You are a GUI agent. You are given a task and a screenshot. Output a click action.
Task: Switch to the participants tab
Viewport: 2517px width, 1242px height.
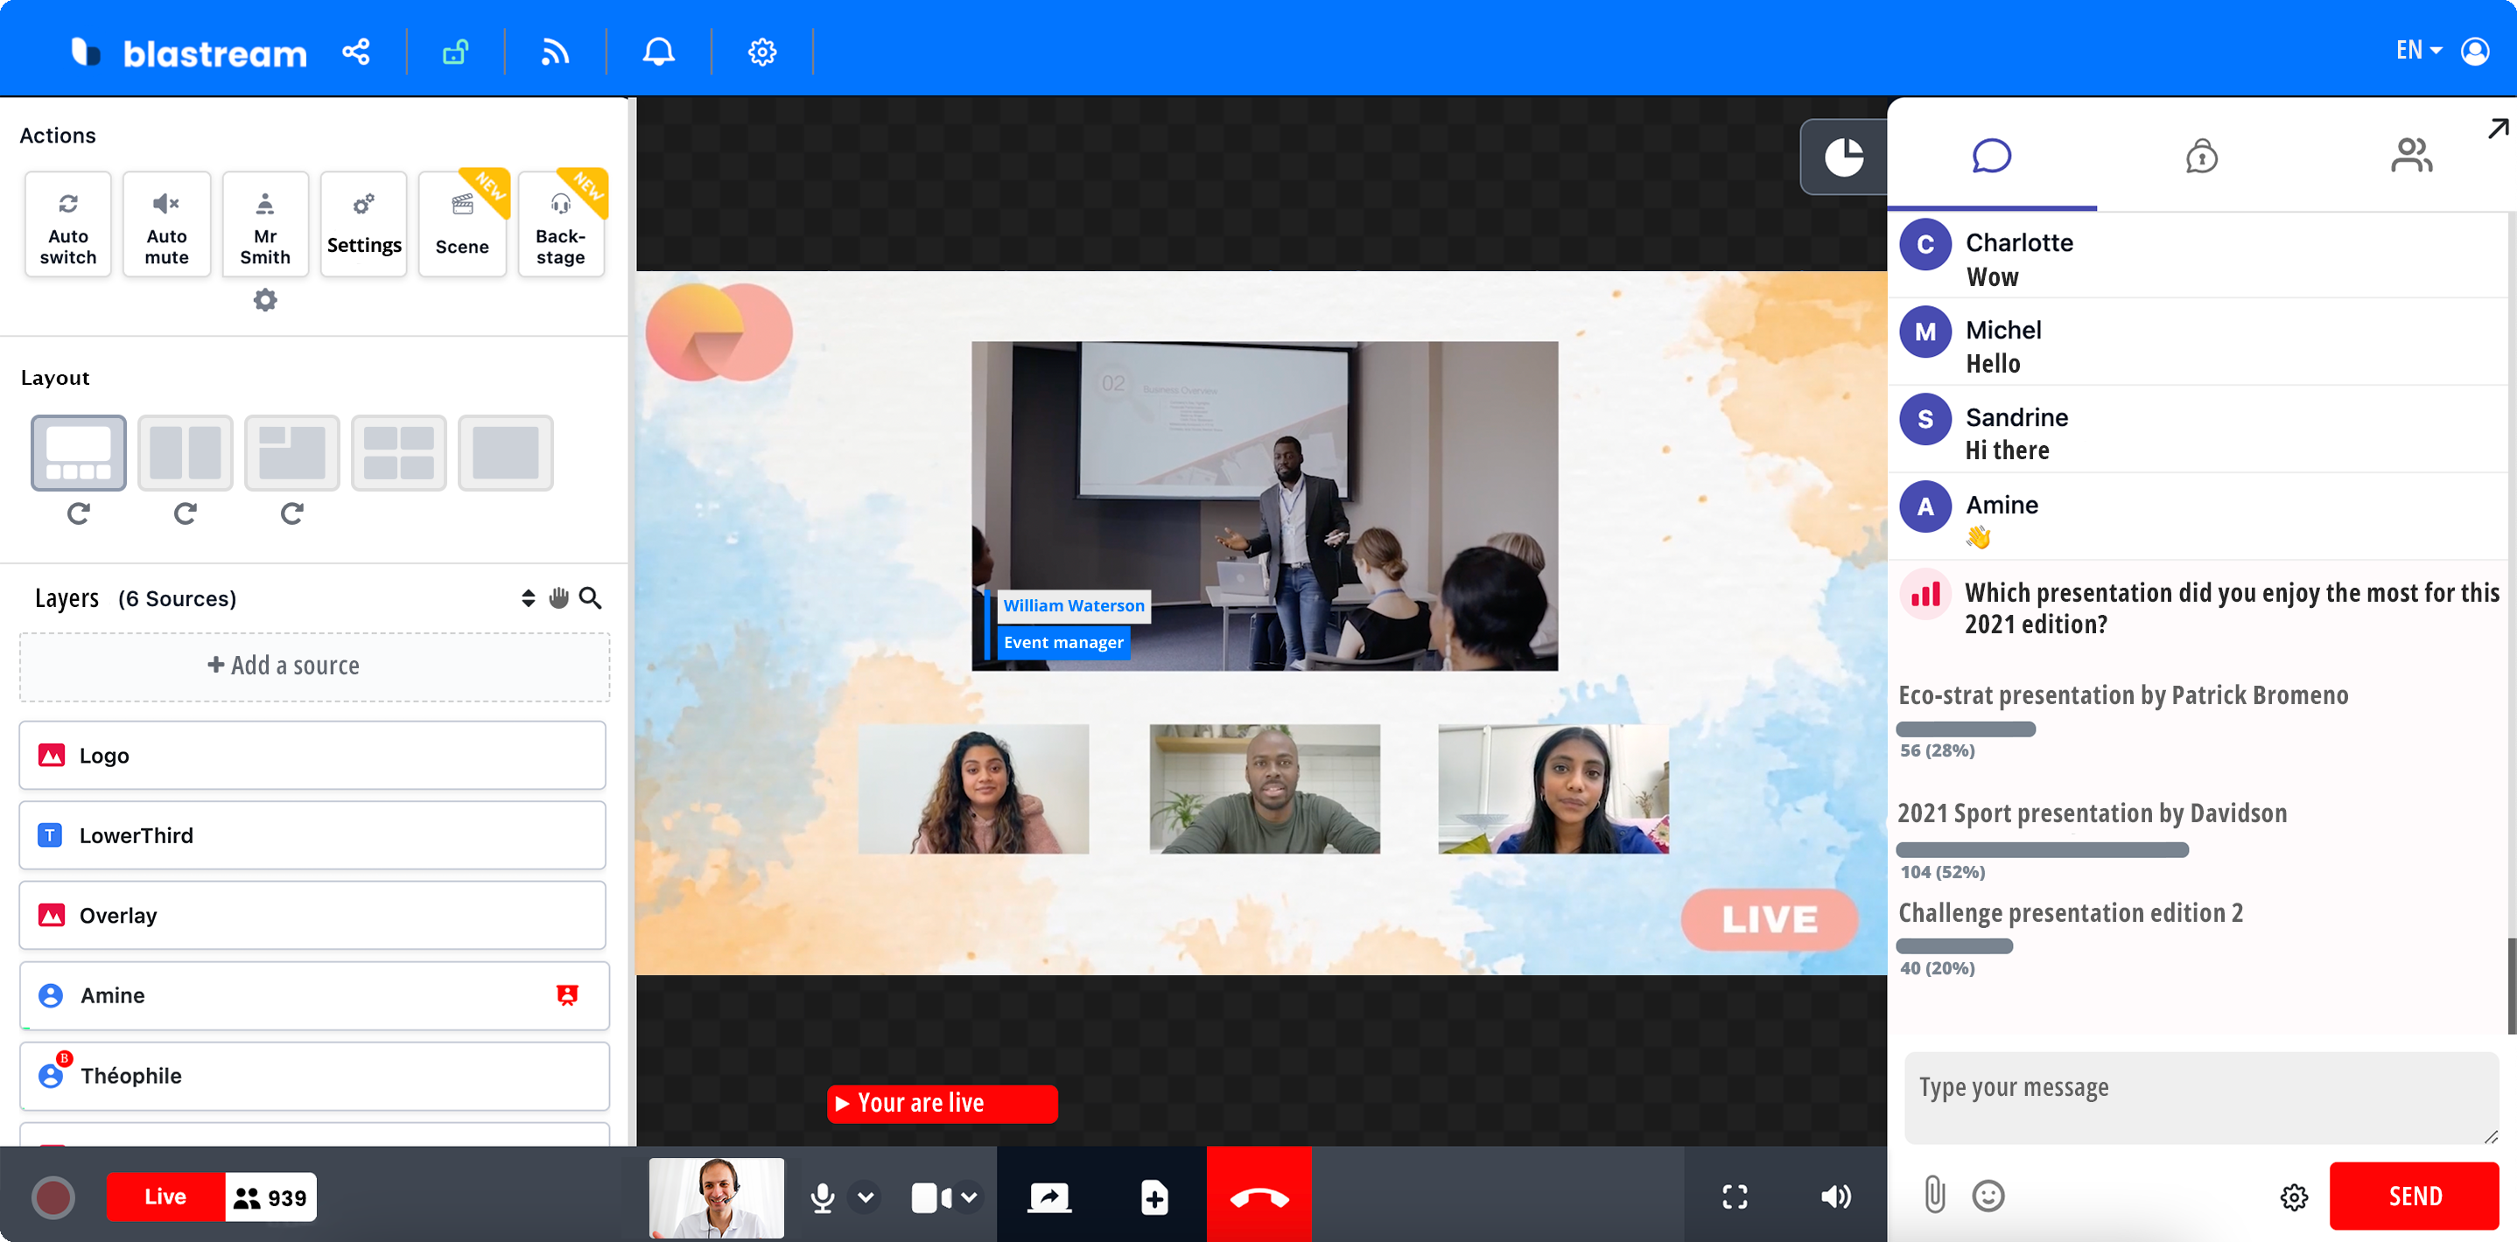[x=2410, y=157]
